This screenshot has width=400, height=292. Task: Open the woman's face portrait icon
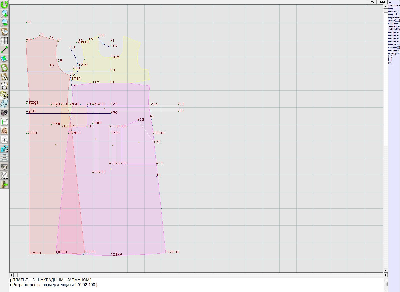pyautogui.click(x=4, y=131)
